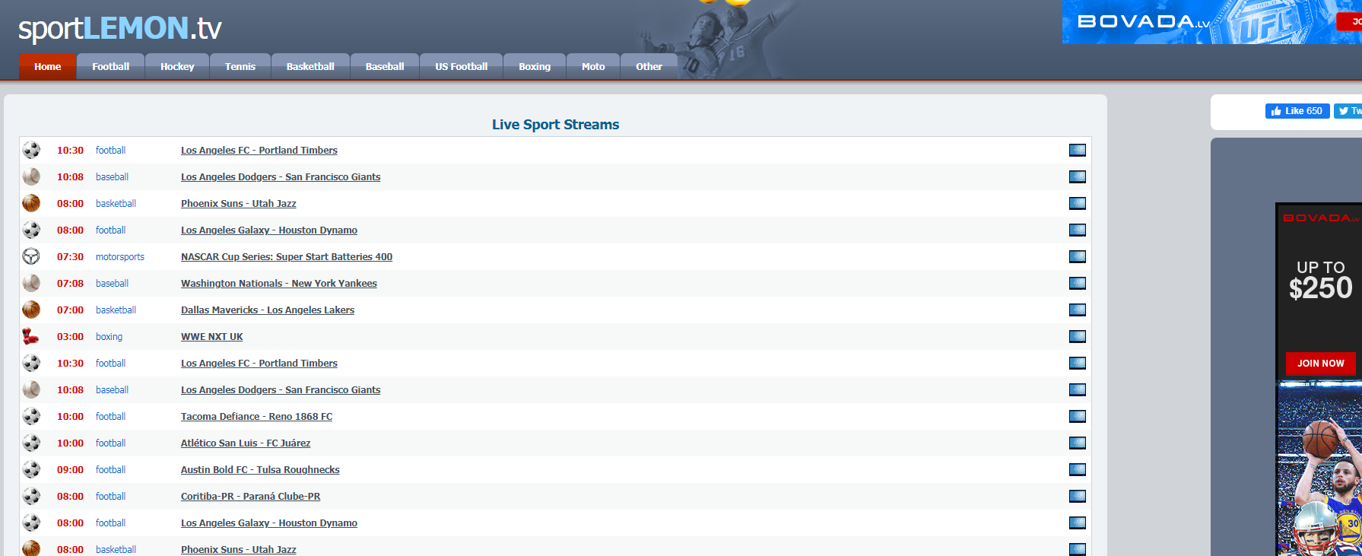Click the steering wheel icon beside NASCAR Cup Series
This screenshot has height=556, width=1362.
click(31, 256)
